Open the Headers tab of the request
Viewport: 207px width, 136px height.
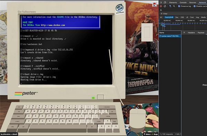pos(191,33)
